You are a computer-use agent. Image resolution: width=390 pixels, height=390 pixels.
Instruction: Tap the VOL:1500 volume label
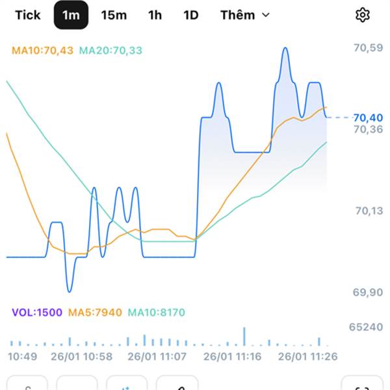tap(37, 312)
